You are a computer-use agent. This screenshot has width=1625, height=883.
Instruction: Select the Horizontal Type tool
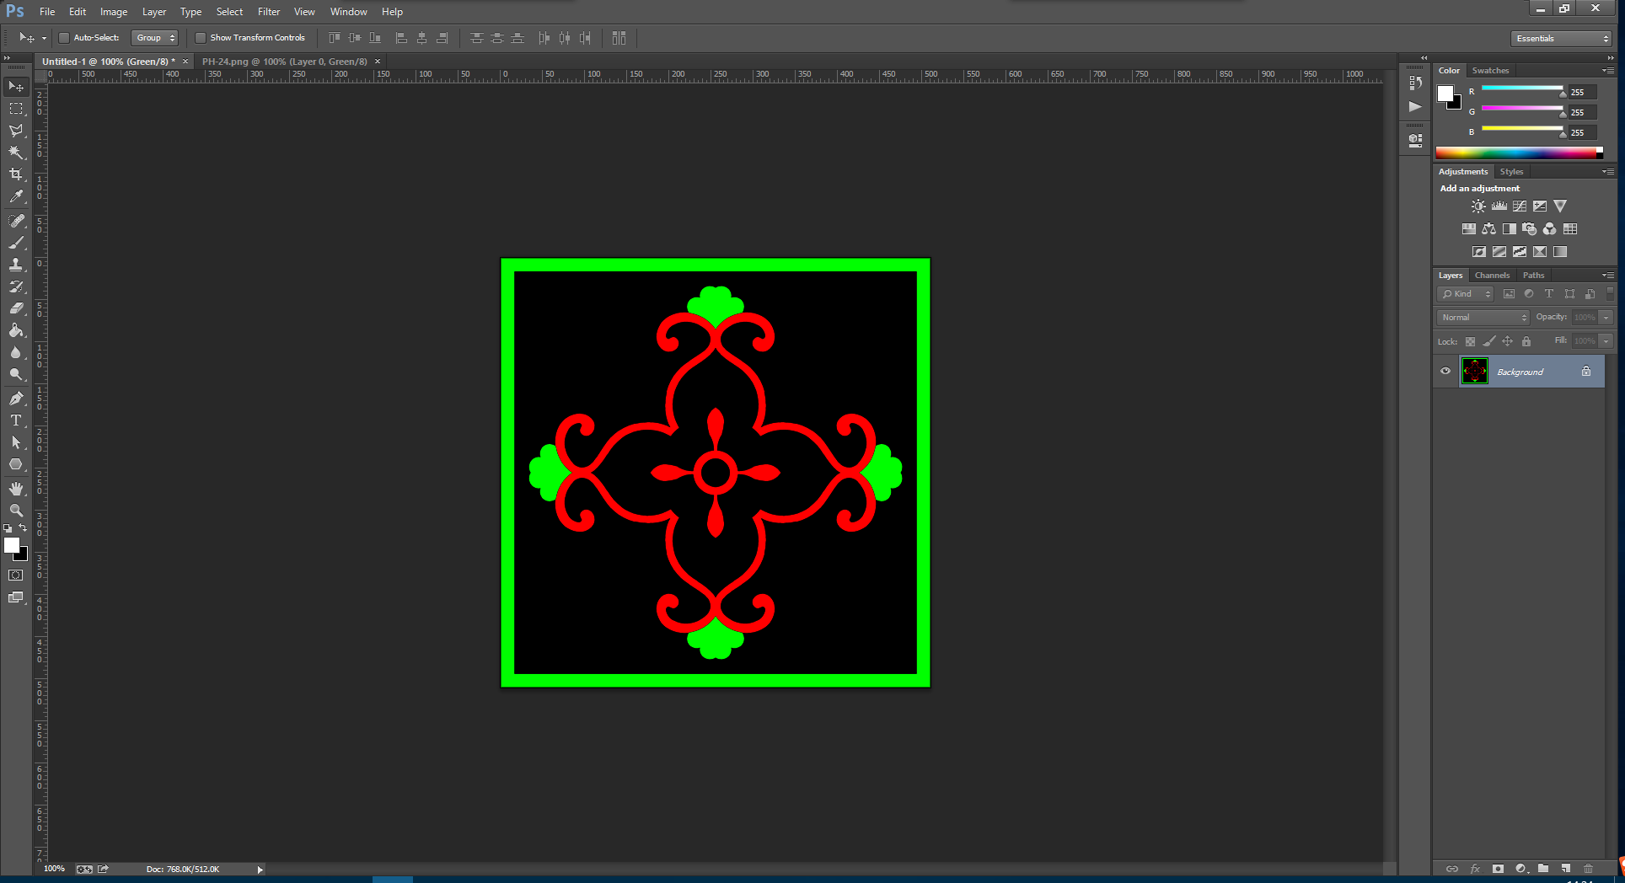point(16,420)
